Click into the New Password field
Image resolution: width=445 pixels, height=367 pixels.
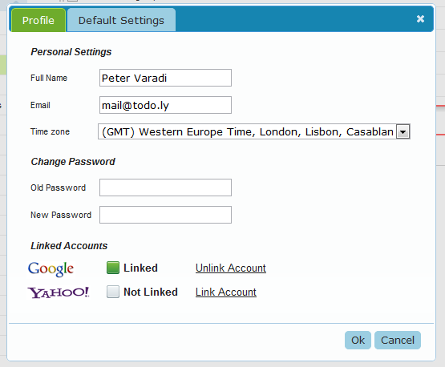165,215
